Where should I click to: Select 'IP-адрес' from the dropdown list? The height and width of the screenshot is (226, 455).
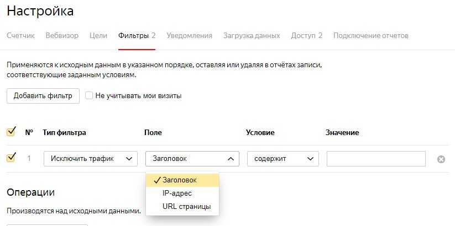(x=177, y=193)
